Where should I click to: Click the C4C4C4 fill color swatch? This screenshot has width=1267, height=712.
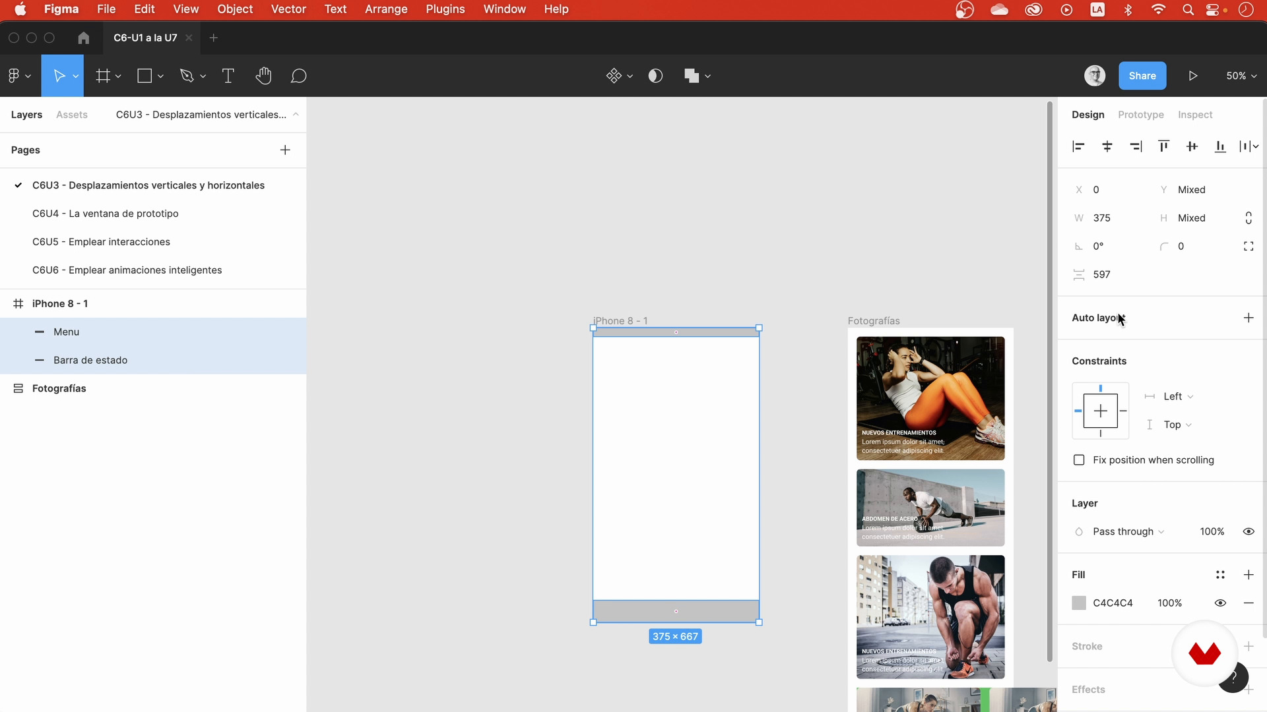pyautogui.click(x=1079, y=603)
